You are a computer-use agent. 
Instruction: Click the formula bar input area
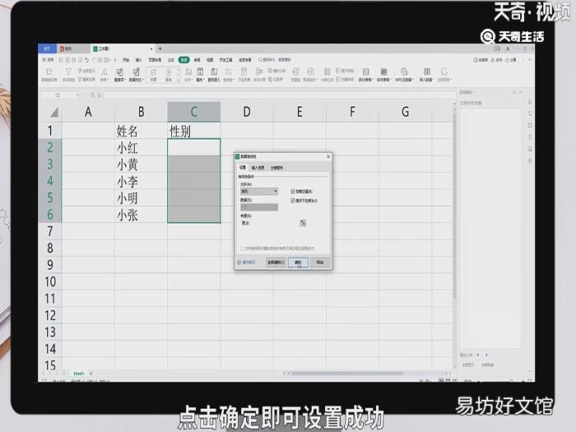point(280,95)
